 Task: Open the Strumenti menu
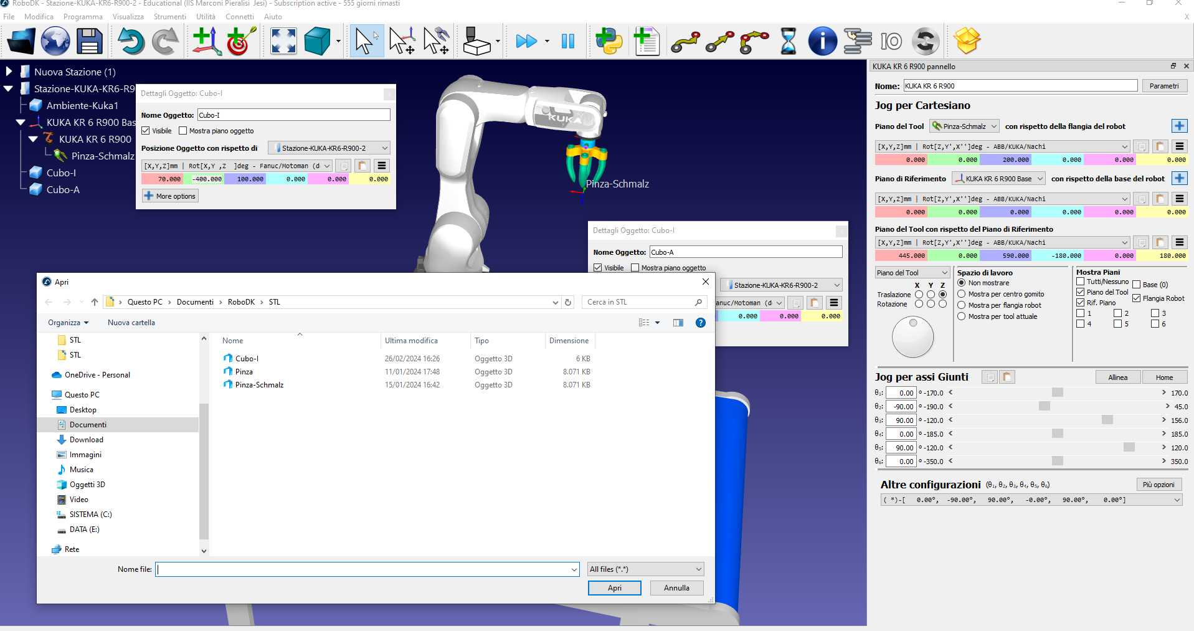point(170,17)
